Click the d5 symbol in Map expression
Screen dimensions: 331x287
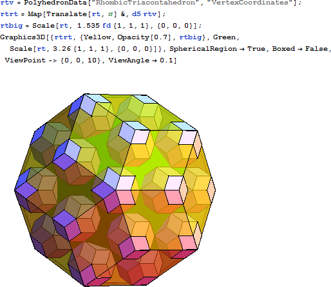(x=137, y=14)
